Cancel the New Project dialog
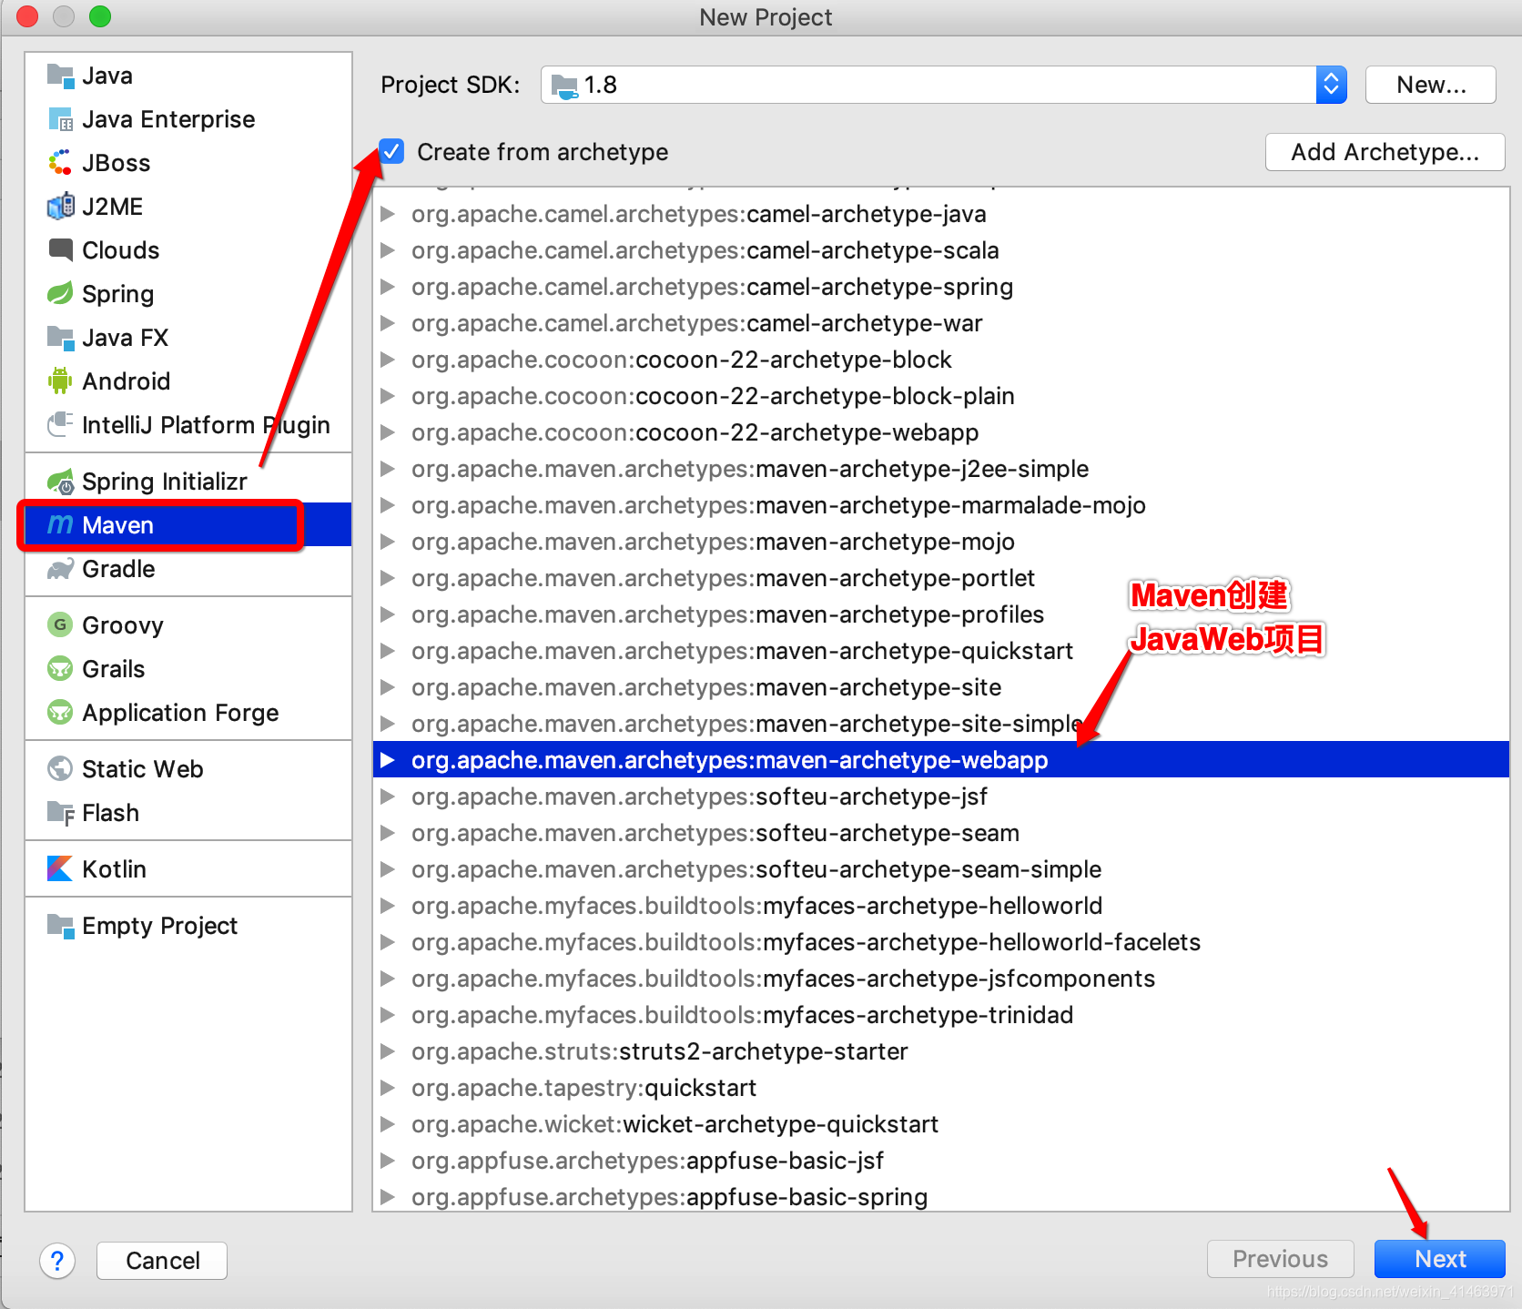Viewport: 1522px width, 1309px height. point(162,1261)
